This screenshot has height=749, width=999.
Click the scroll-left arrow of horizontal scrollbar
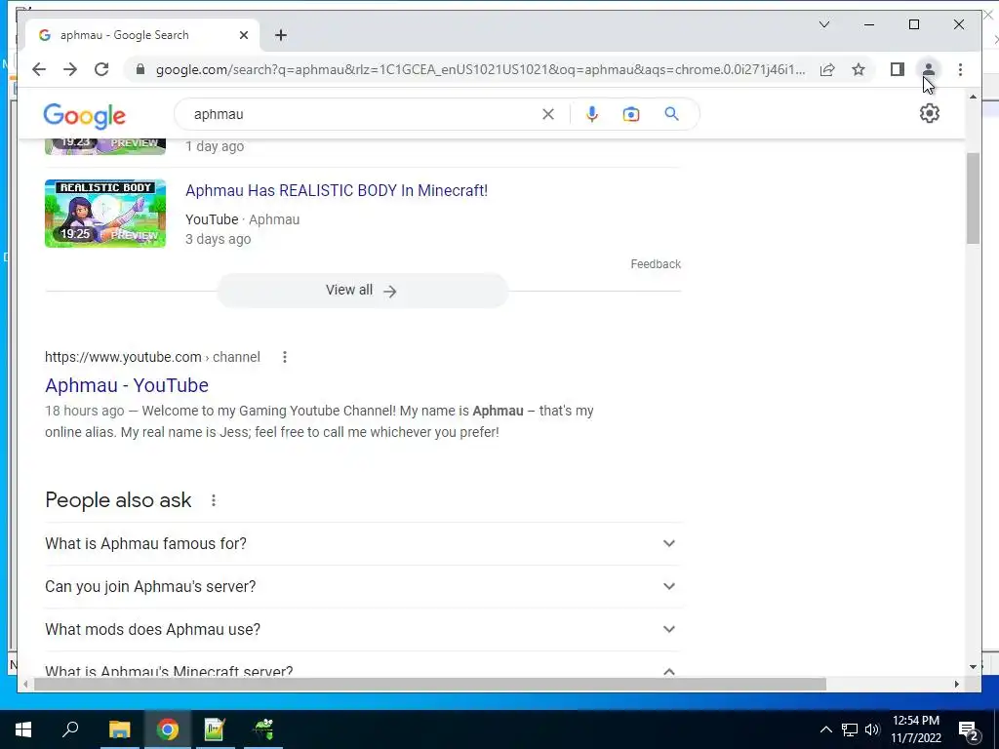pos(25,685)
